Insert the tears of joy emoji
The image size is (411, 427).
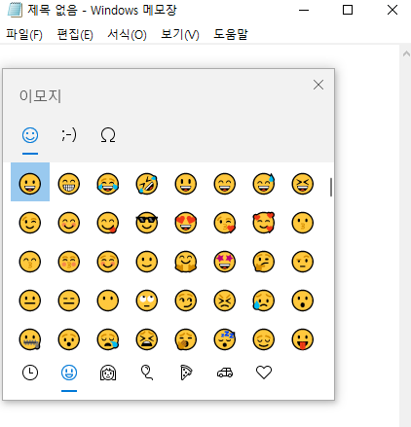(108, 184)
